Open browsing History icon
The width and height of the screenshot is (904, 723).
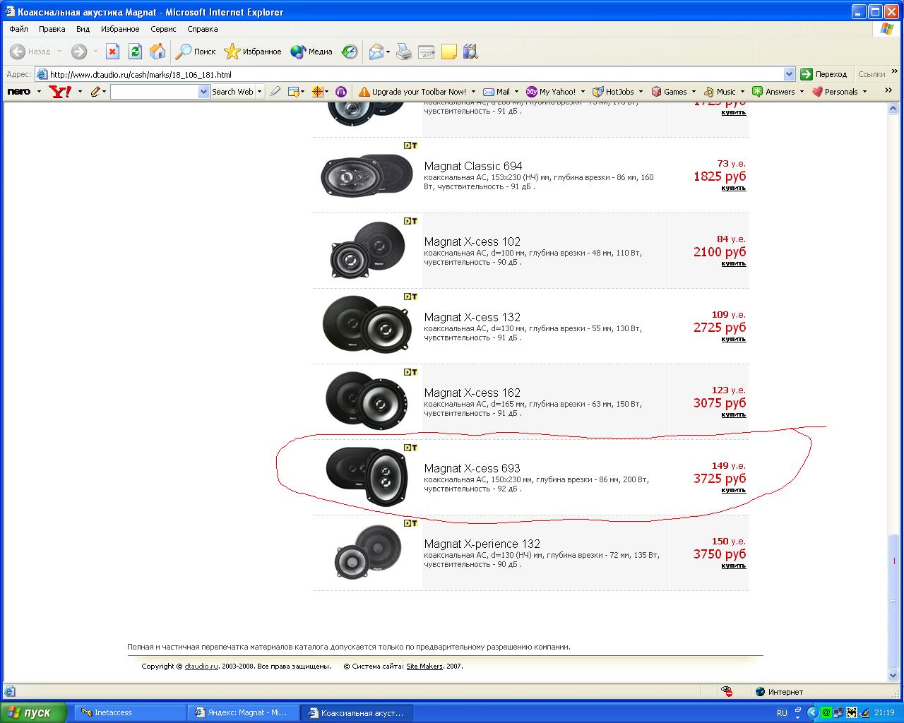(350, 52)
